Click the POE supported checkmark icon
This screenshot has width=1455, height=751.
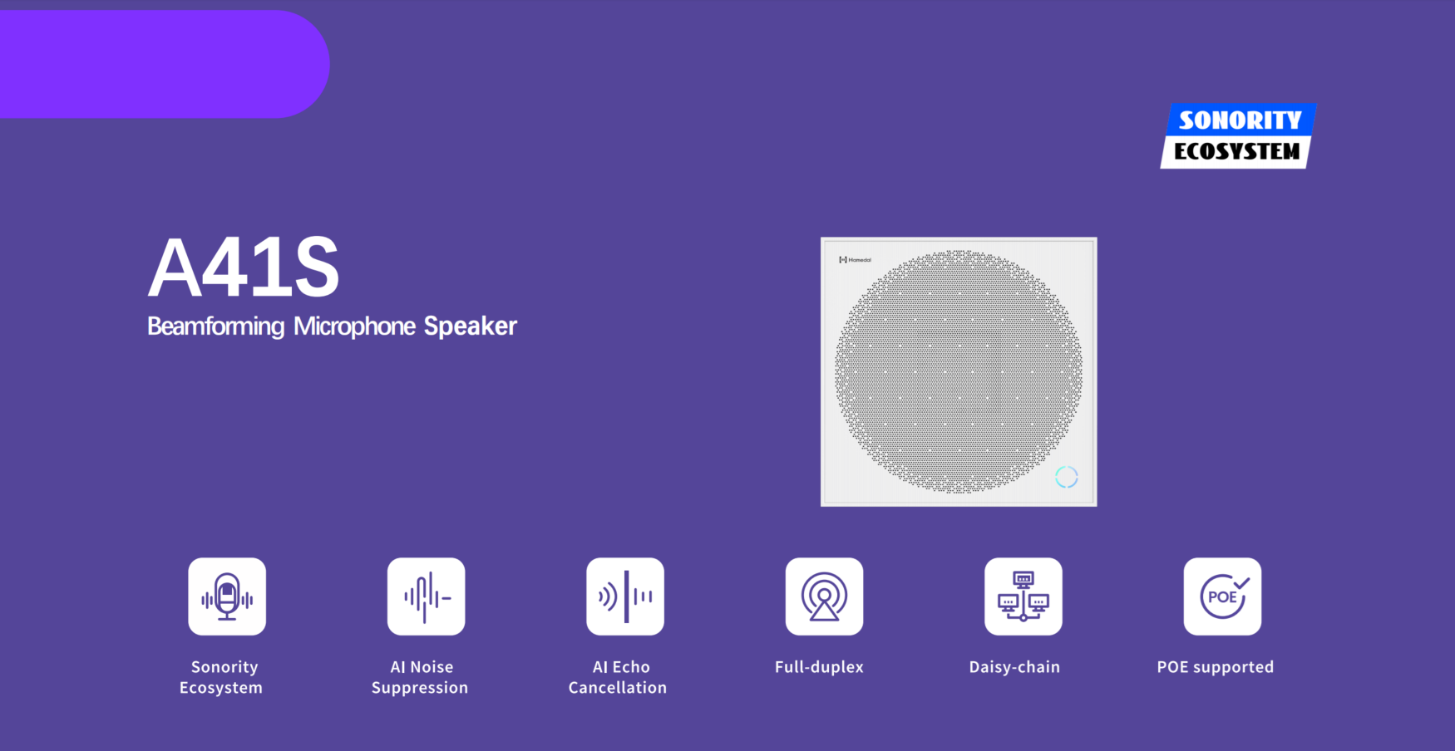click(x=1222, y=596)
